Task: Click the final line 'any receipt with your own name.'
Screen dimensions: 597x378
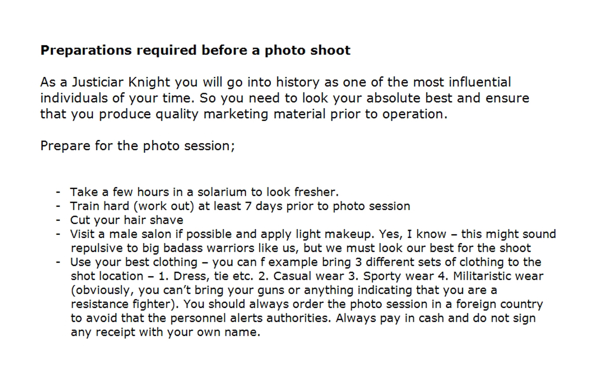Action: coord(165,332)
